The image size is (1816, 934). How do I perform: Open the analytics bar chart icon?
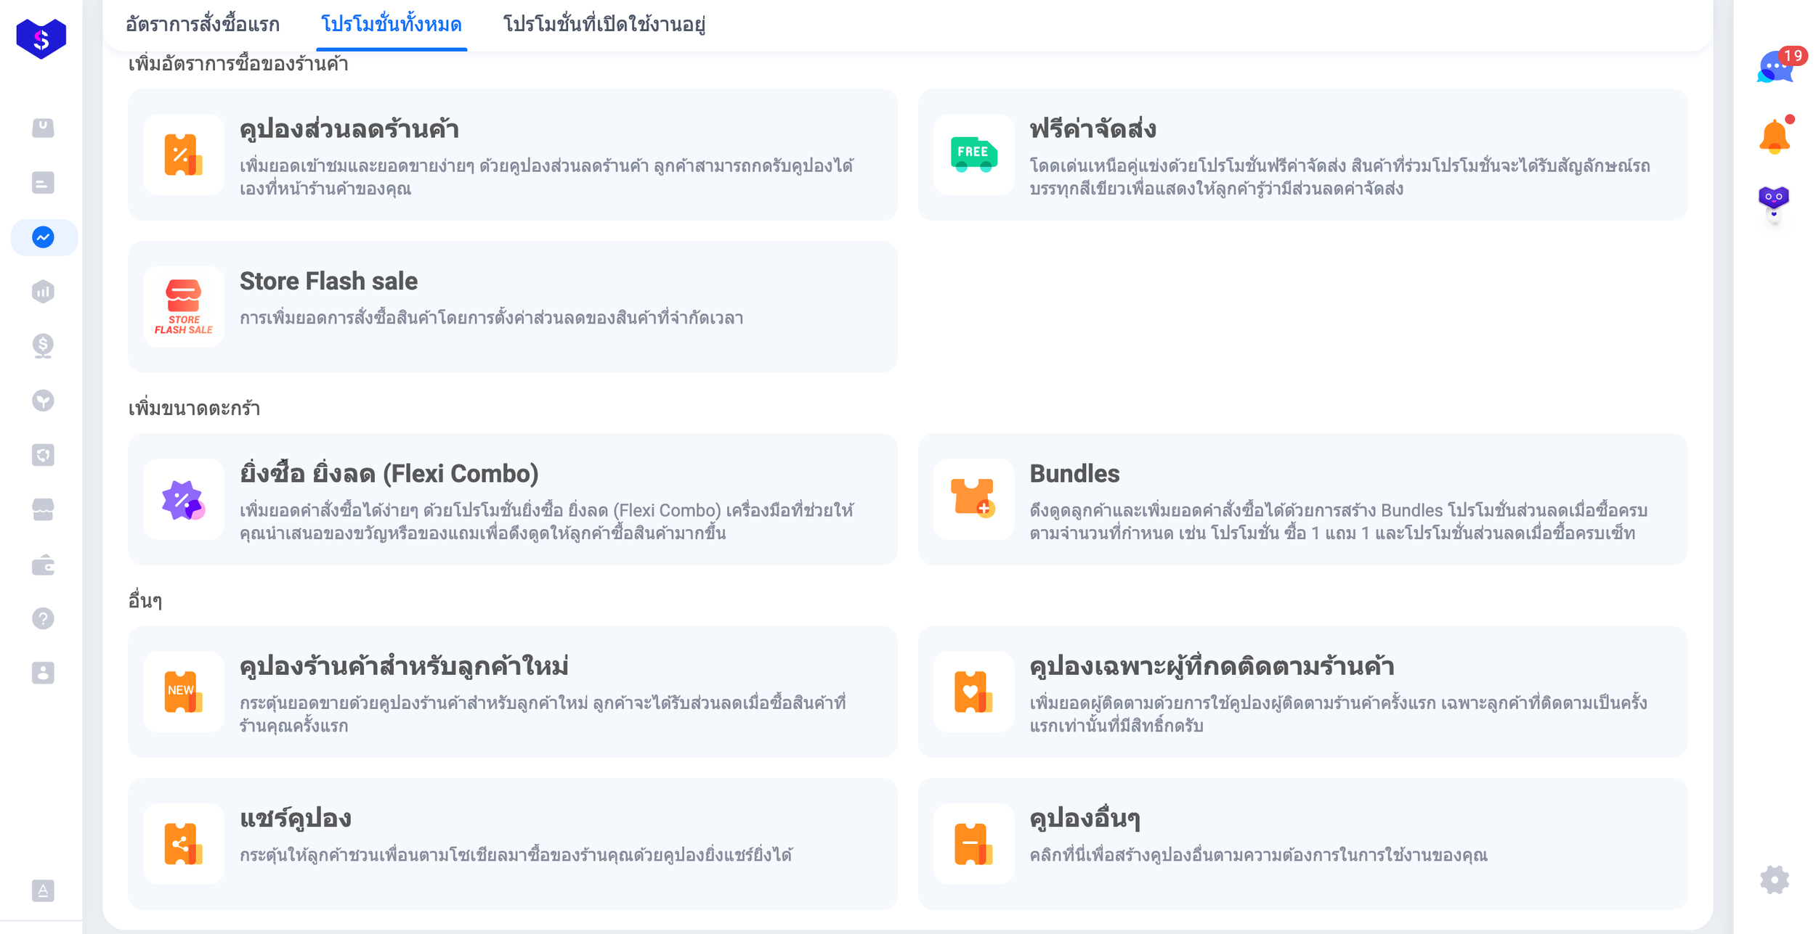[x=44, y=291]
